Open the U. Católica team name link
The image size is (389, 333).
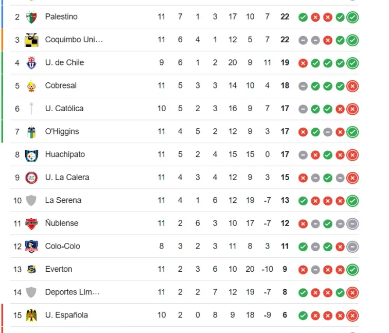click(64, 109)
